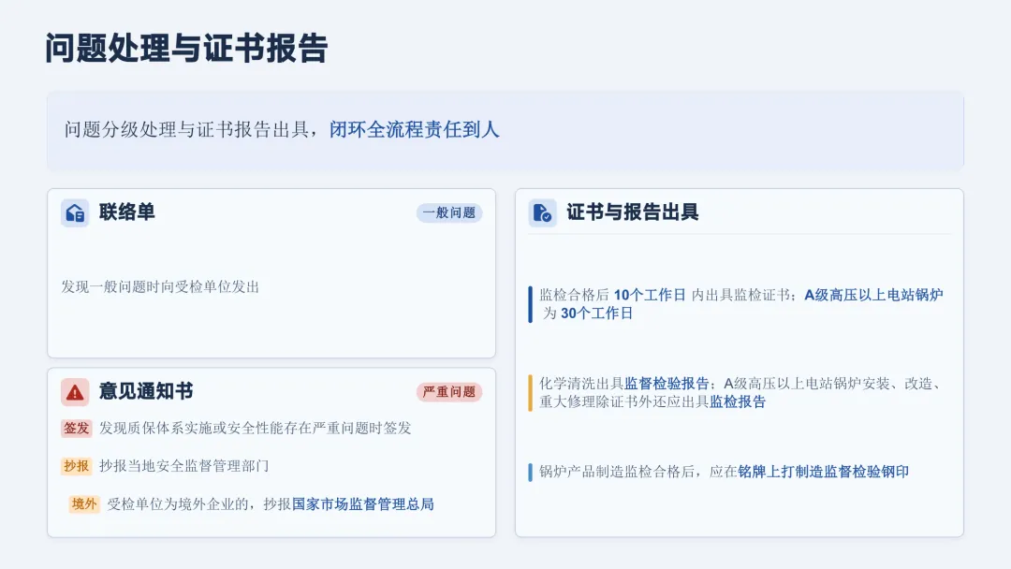1011x569 pixels.
Task: Select the 一般问题 badge
Action: tap(449, 212)
